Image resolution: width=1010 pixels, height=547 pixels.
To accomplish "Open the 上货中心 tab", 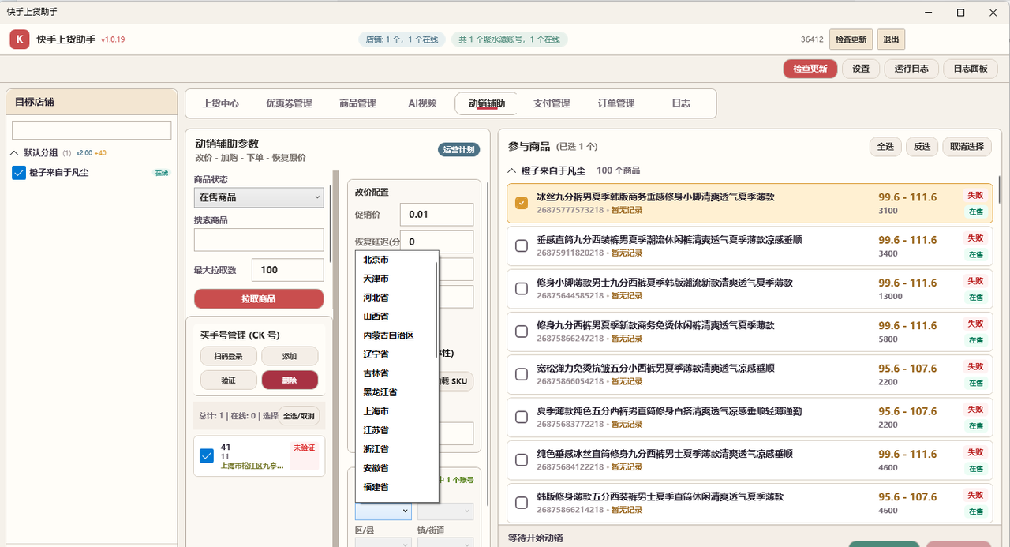I will (x=221, y=103).
